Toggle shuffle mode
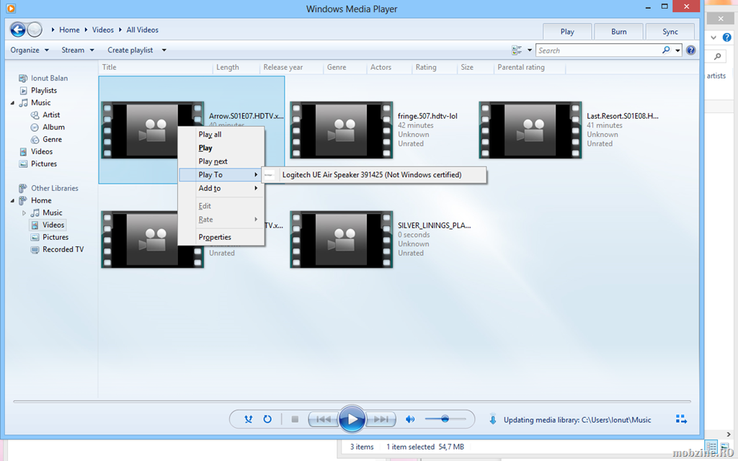738x461 pixels. tap(249, 419)
